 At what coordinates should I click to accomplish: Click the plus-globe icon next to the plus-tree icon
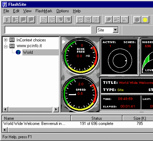point(60,20)
